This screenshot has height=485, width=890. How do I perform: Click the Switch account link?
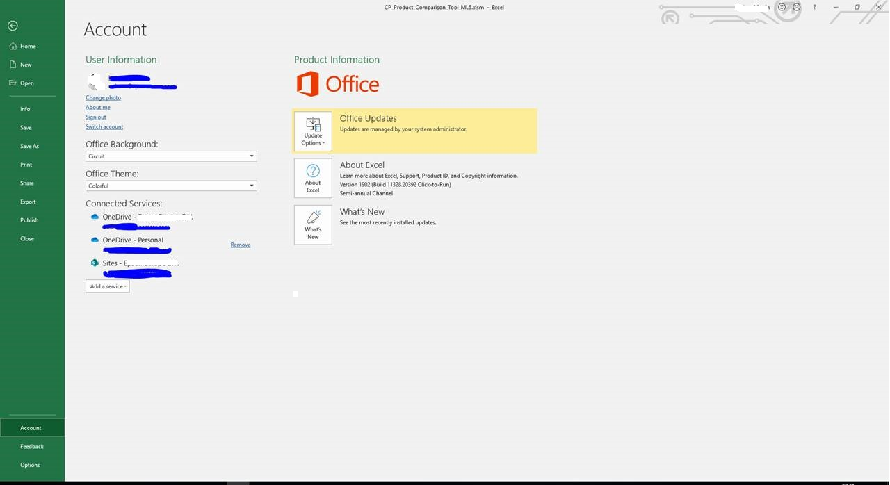[104, 127]
